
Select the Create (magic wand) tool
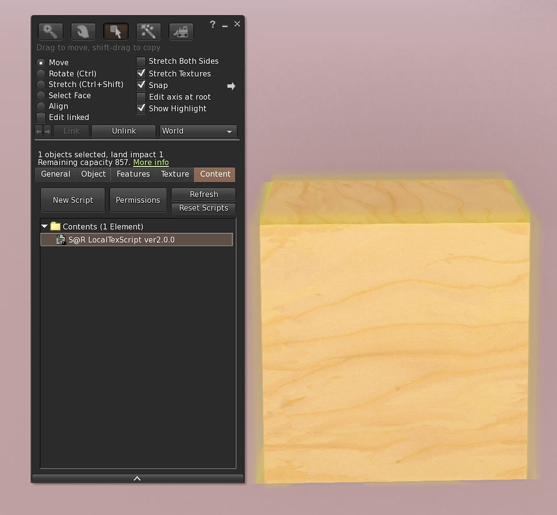click(x=148, y=32)
